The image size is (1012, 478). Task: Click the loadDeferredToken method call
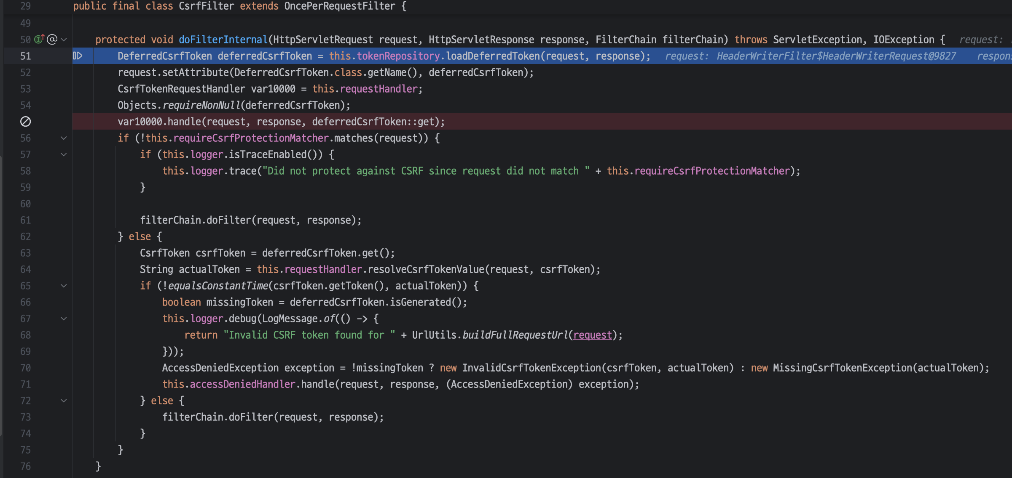point(493,56)
